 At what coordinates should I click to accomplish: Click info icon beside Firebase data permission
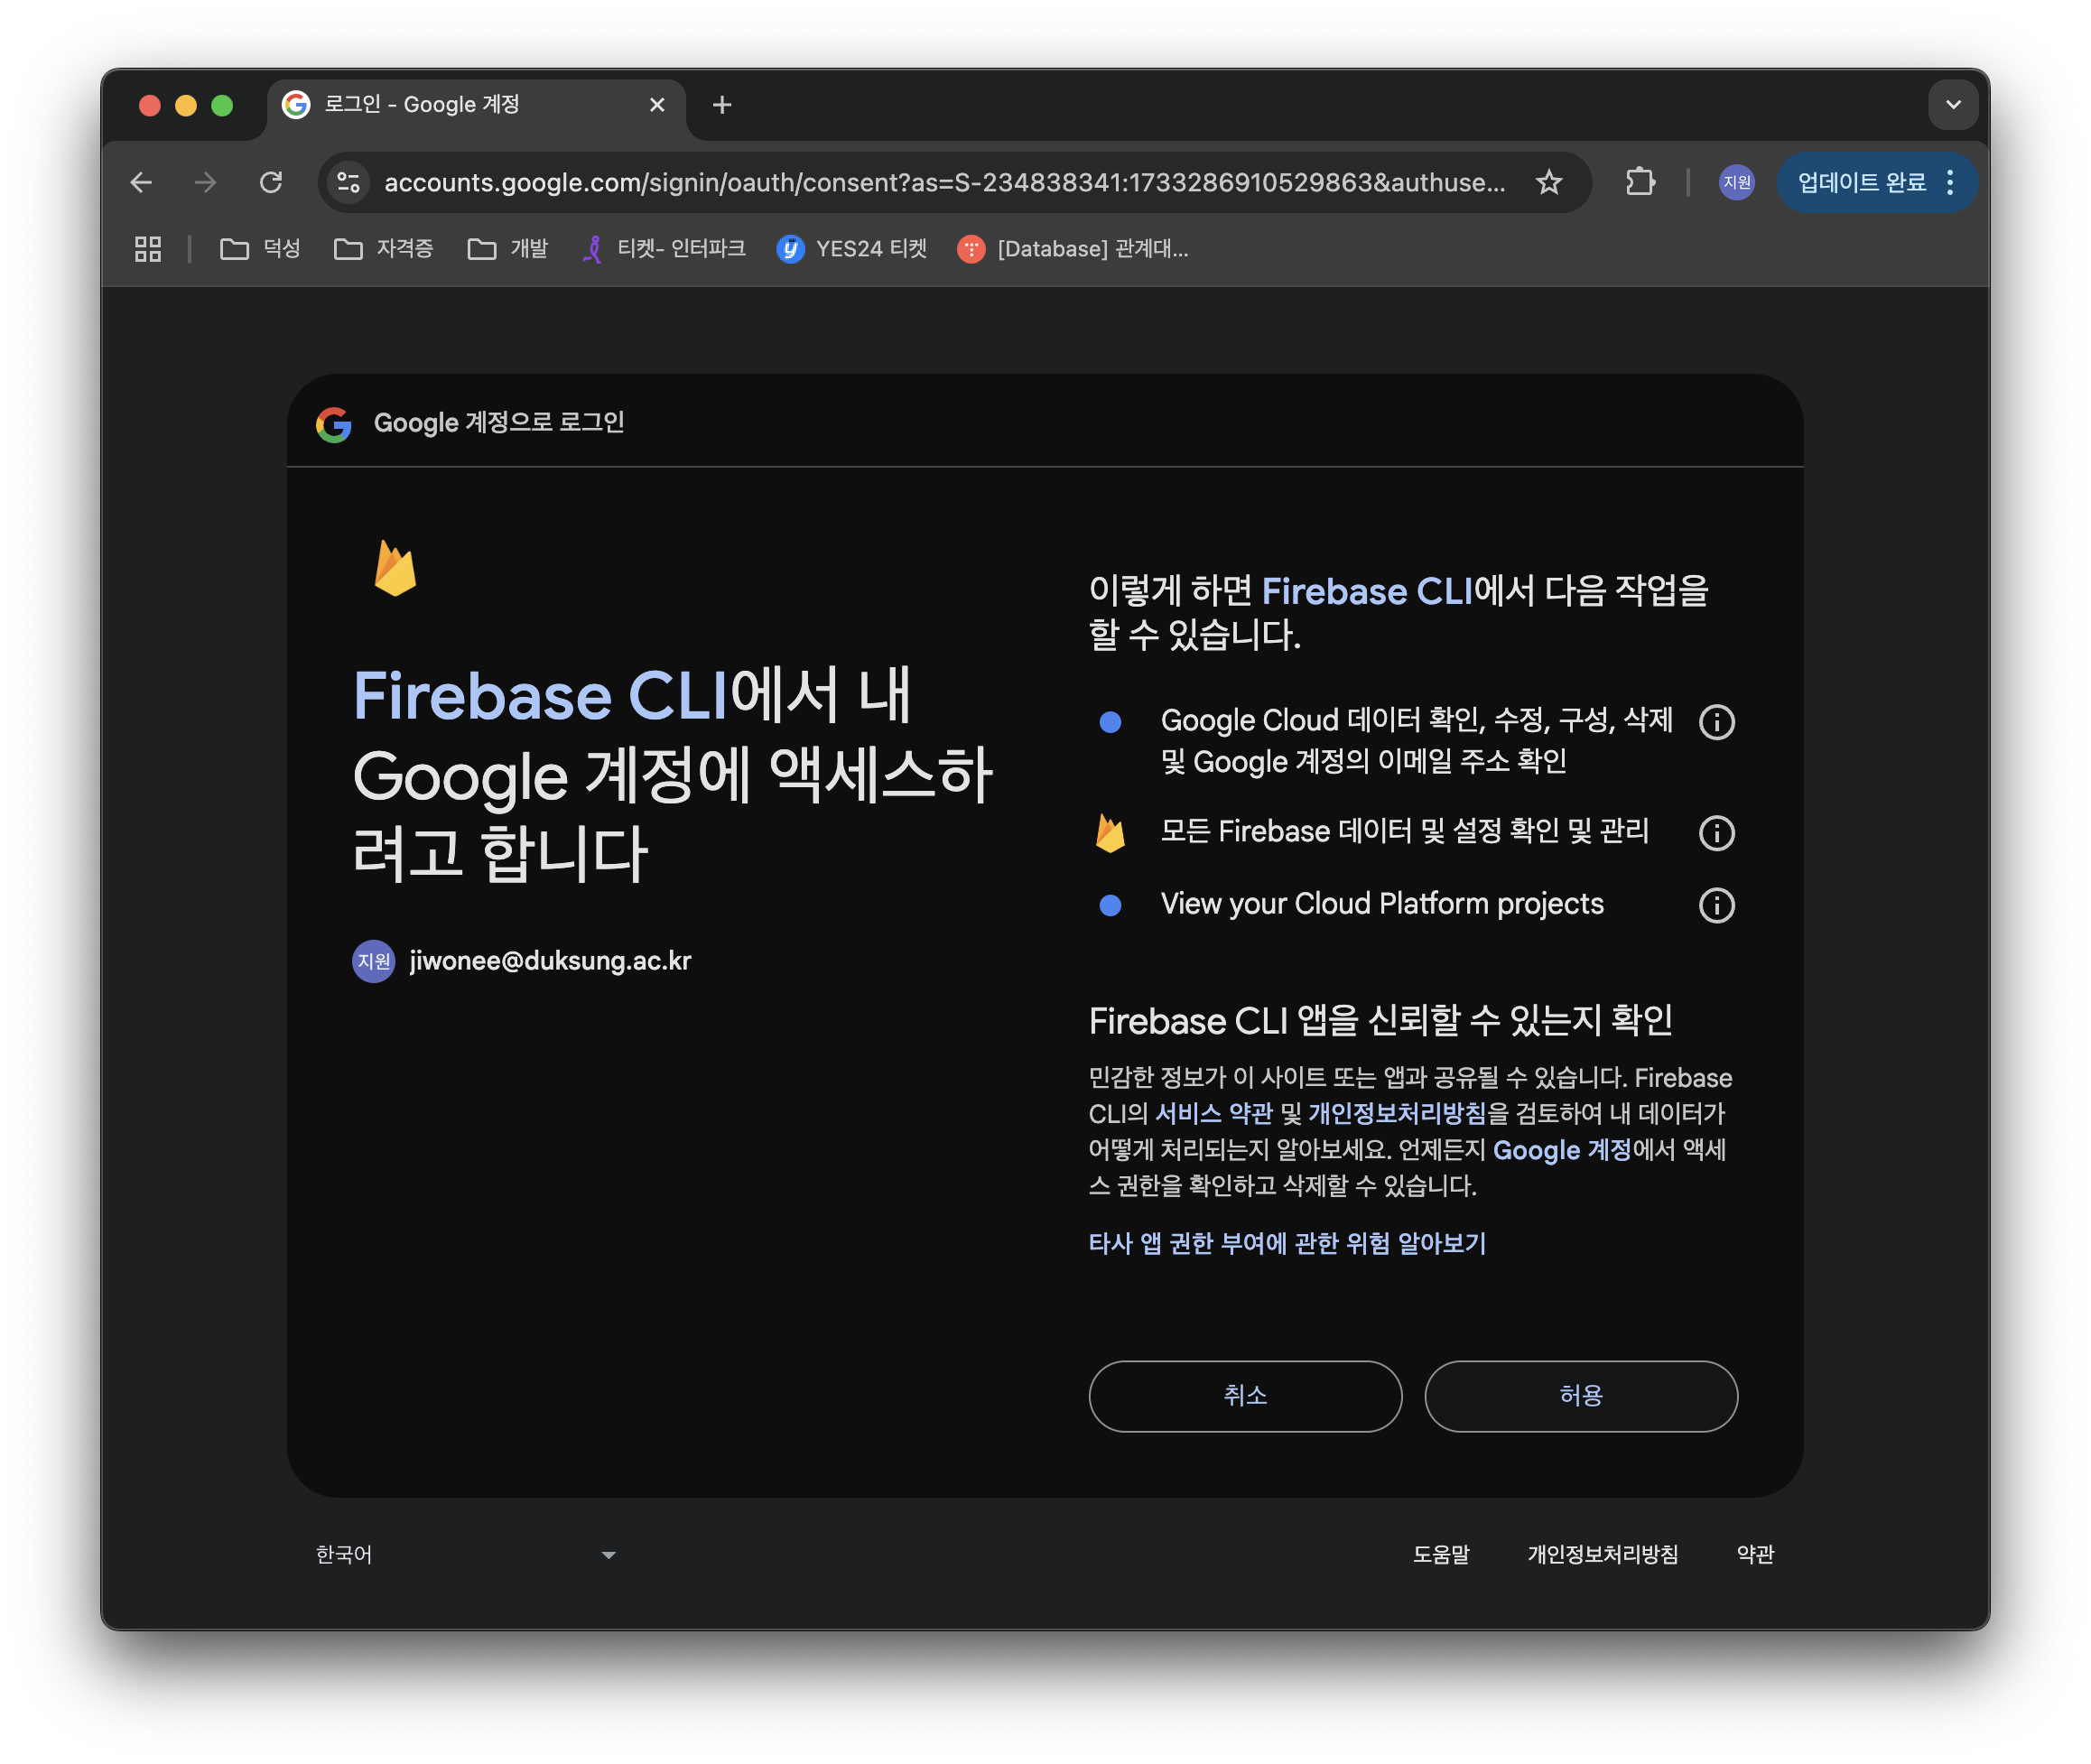pos(1716,832)
